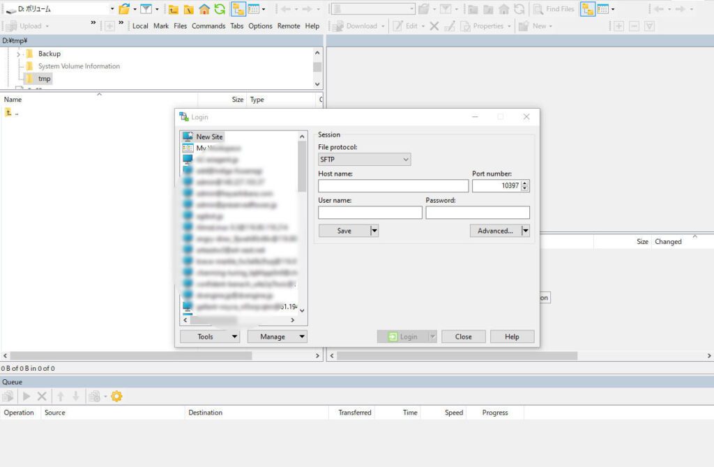Screen dimensions: 714x467
Task: Select System Volume Information folder
Action: [x=79, y=66]
